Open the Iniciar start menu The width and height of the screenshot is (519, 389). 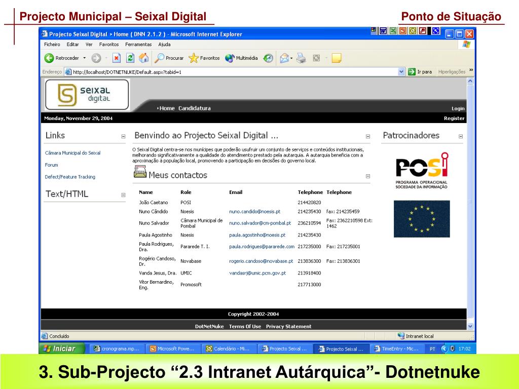click(61, 348)
